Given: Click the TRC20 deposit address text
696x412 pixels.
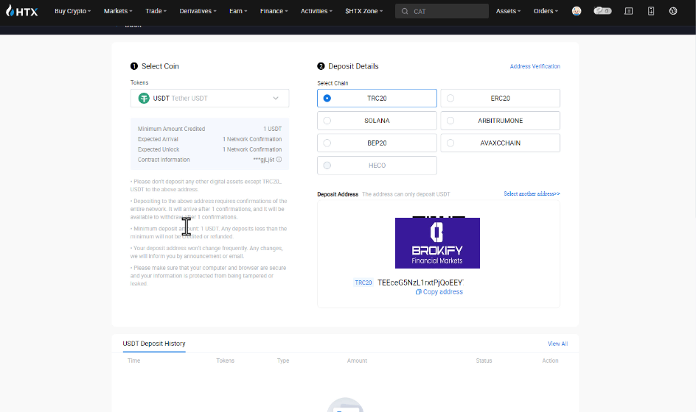Looking at the screenshot, I should pos(420,283).
